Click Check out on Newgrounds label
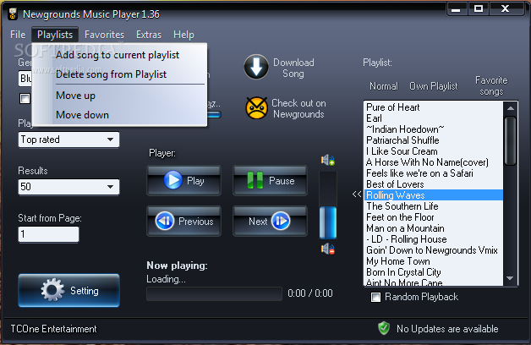The image size is (531, 345). (298, 108)
